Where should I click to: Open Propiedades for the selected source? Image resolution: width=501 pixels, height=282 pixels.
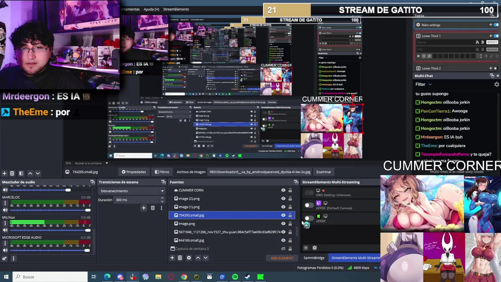pyautogui.click(x=133, y=172)
